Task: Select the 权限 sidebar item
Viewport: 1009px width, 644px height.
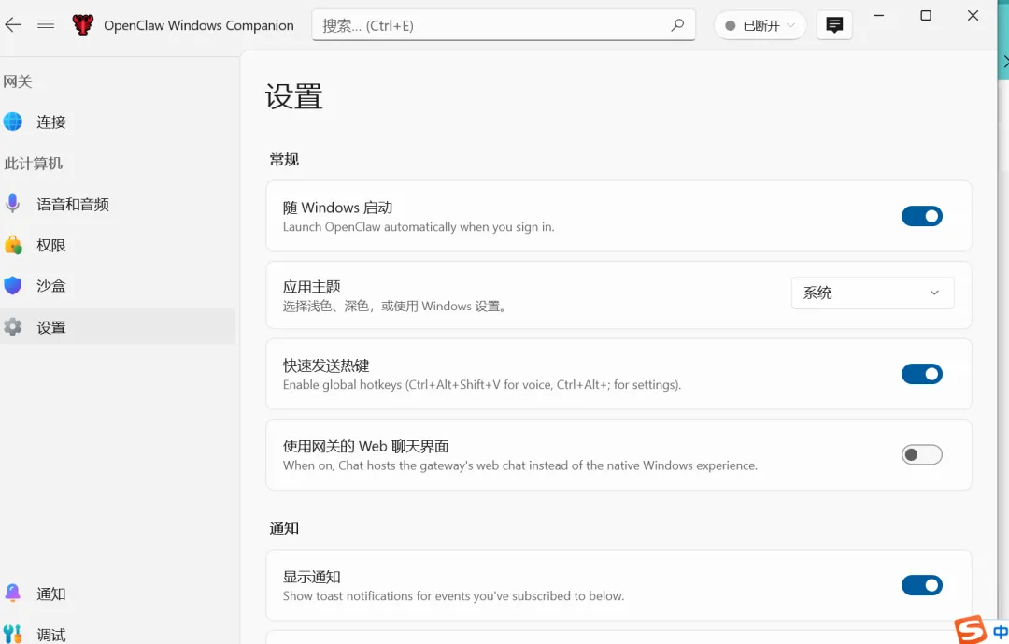Action: coord(118,245)
